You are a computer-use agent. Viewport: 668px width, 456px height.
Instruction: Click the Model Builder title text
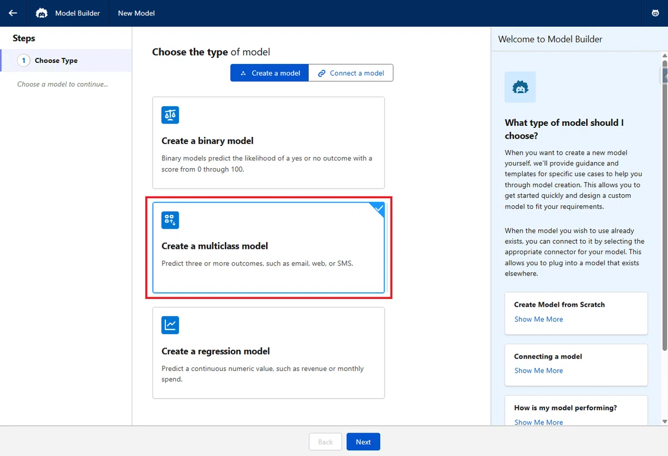pos(77,13)
